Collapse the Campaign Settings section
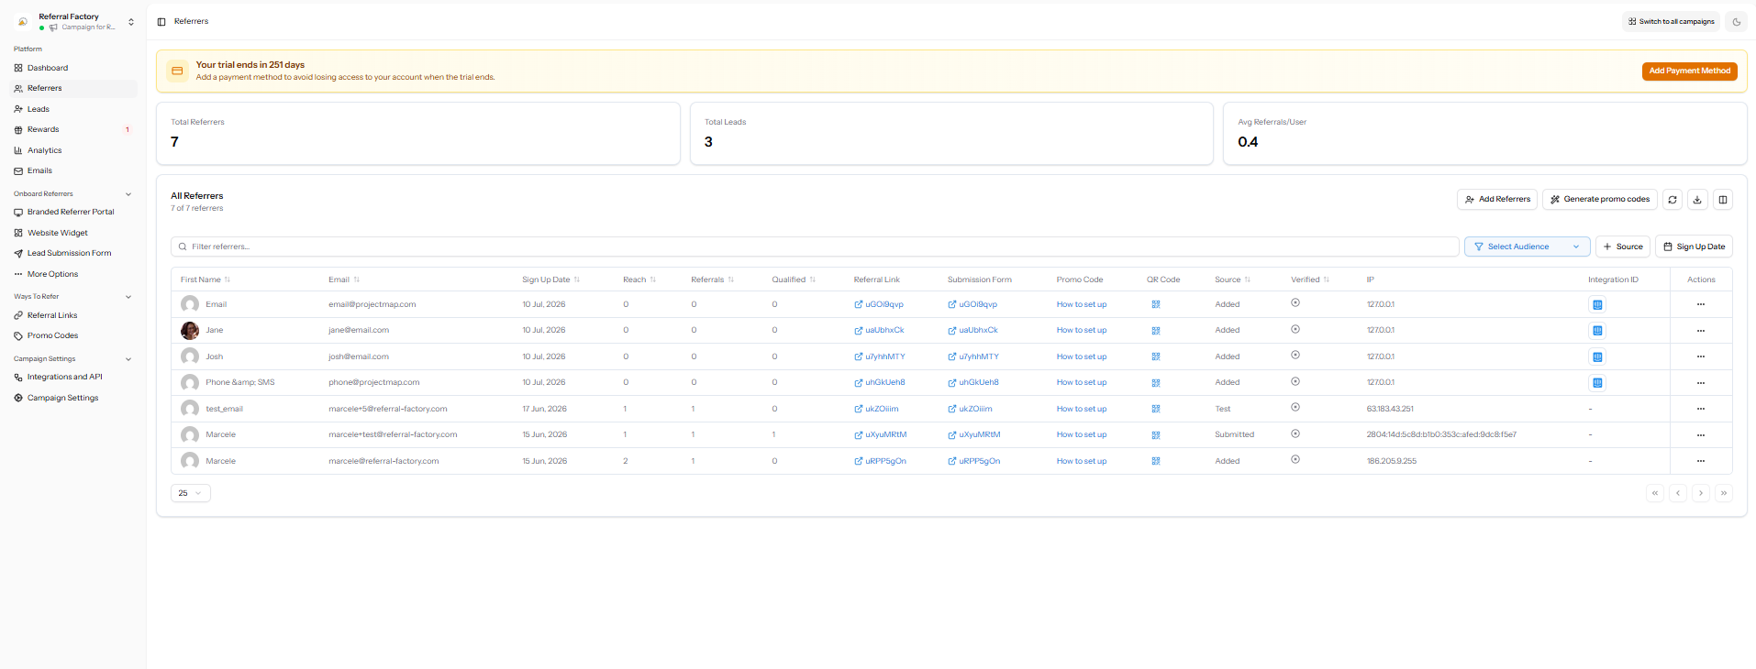Screen dimensions: 1756x669 pos(128,359)
